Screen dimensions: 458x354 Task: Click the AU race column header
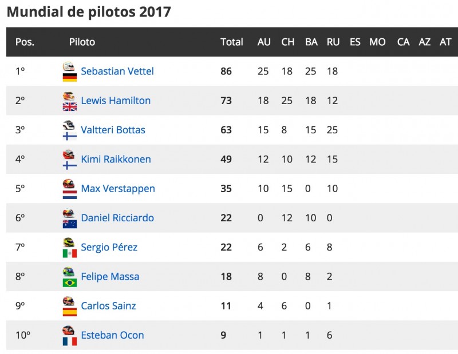[264, 42]
